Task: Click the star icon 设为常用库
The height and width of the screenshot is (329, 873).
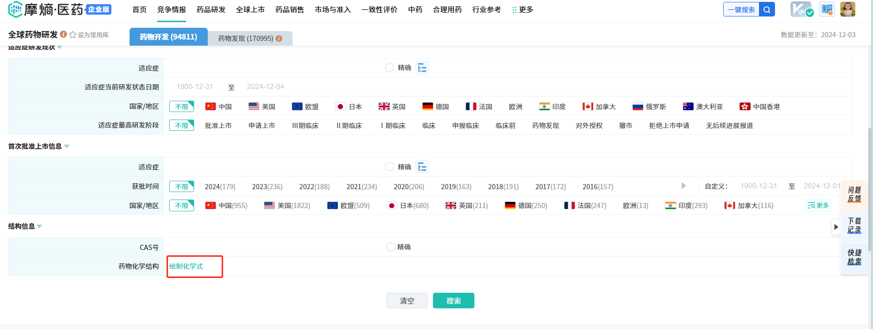Action: pyautogui.click(x=73, y=35)
